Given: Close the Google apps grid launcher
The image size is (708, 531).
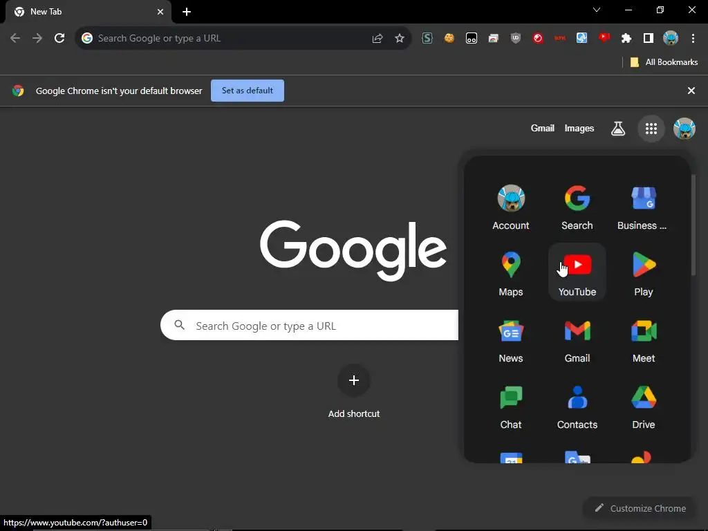Looking at the screenshot, I should (651, 129).
